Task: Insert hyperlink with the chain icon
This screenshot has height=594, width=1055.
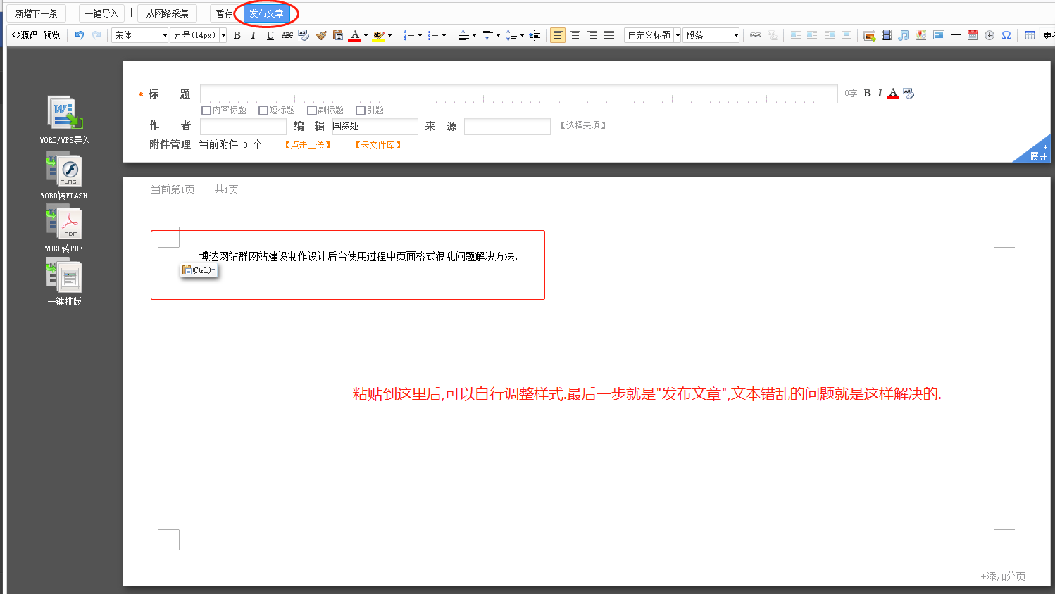Action: point(756,35)
